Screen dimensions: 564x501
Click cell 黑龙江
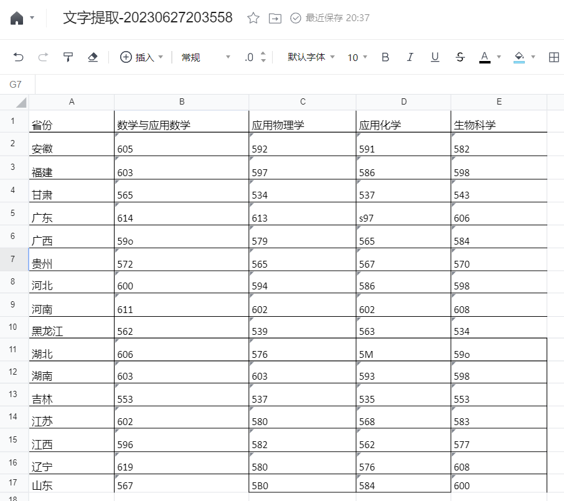[x=72, y=327]
